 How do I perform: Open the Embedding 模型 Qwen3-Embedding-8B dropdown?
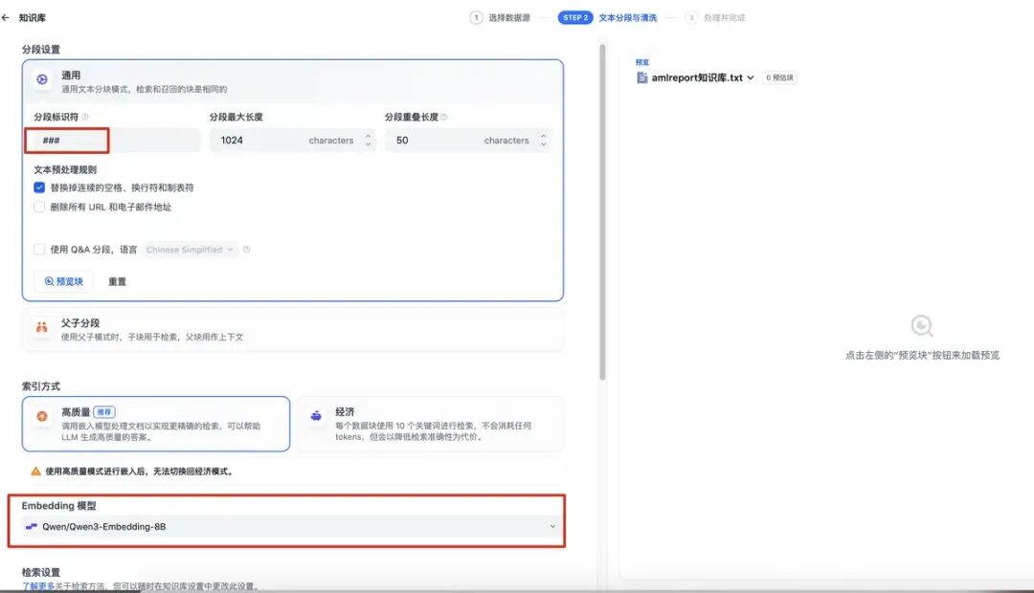[x=289, y=526]
